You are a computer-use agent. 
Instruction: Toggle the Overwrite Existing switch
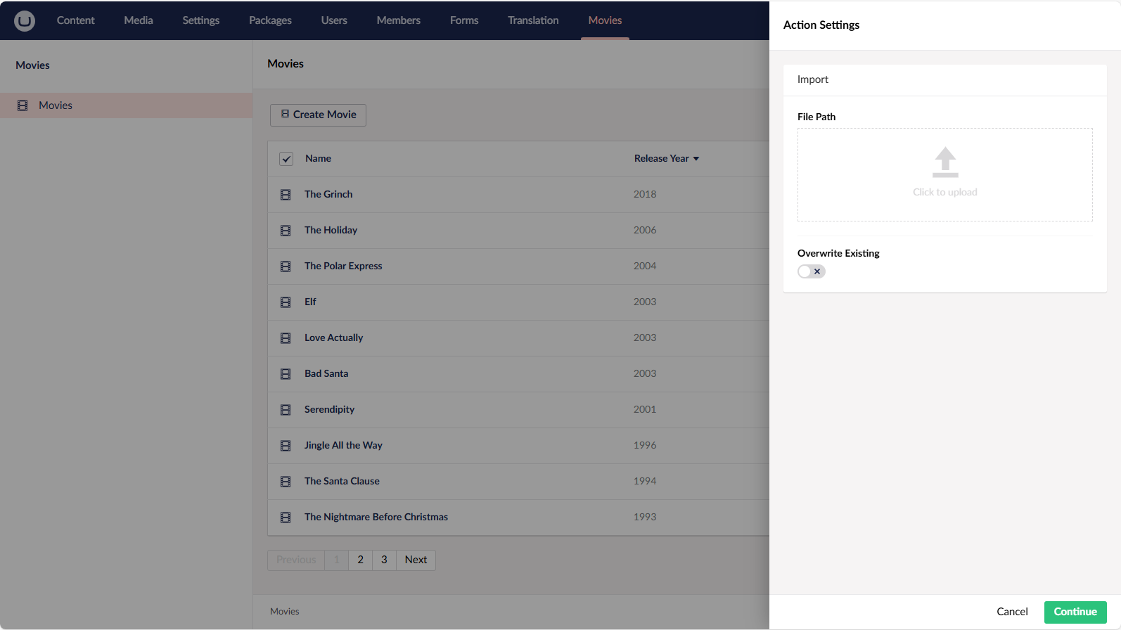(x=811, y=271)
